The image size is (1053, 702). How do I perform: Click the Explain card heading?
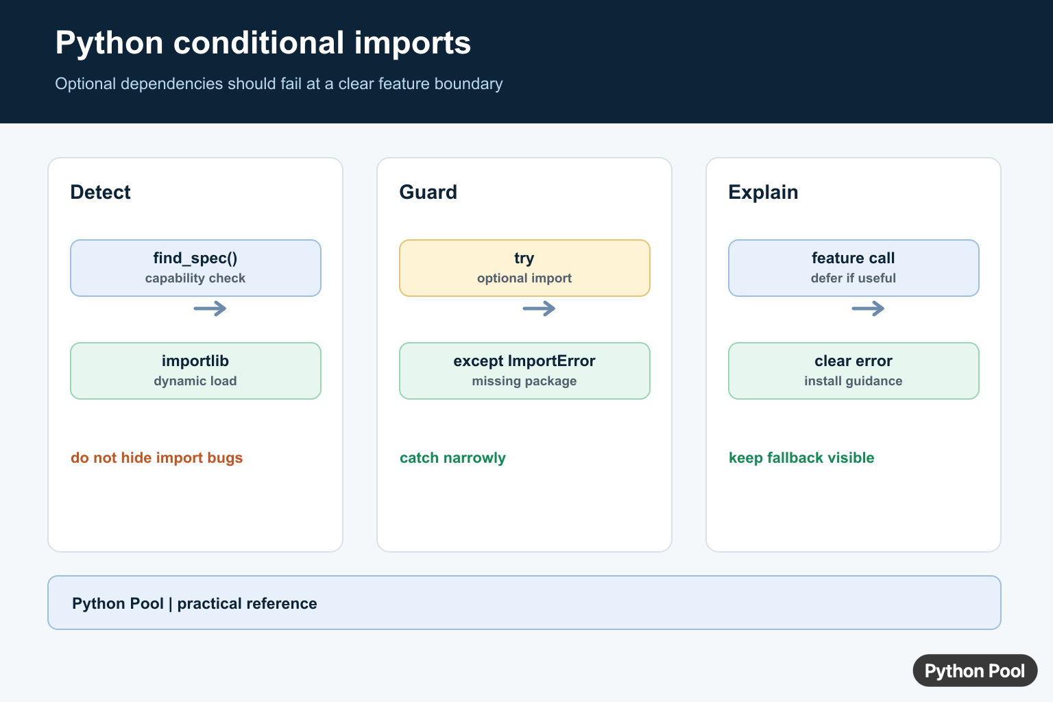pyautogui.click(x=763, y=192)
